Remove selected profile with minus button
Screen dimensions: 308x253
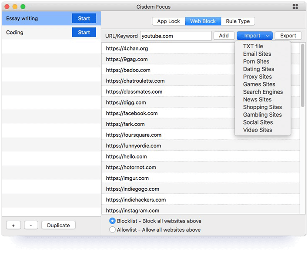(31, 225)
